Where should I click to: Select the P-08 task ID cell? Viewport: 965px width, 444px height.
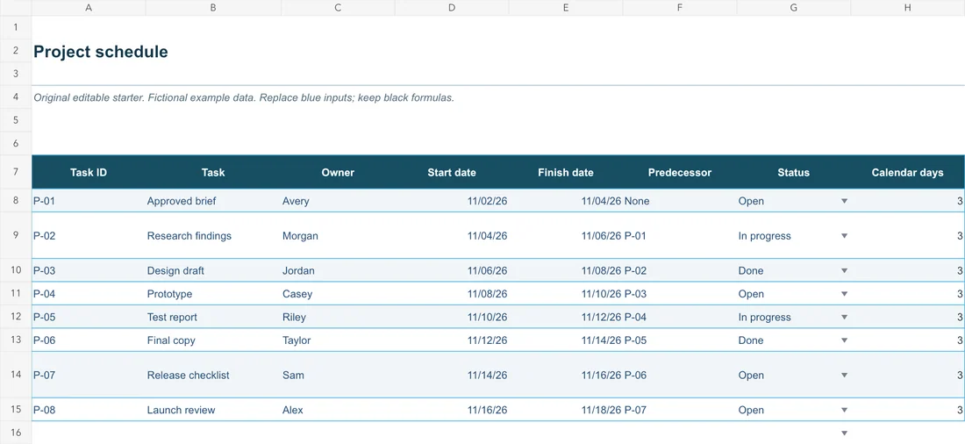click(89, 410)
